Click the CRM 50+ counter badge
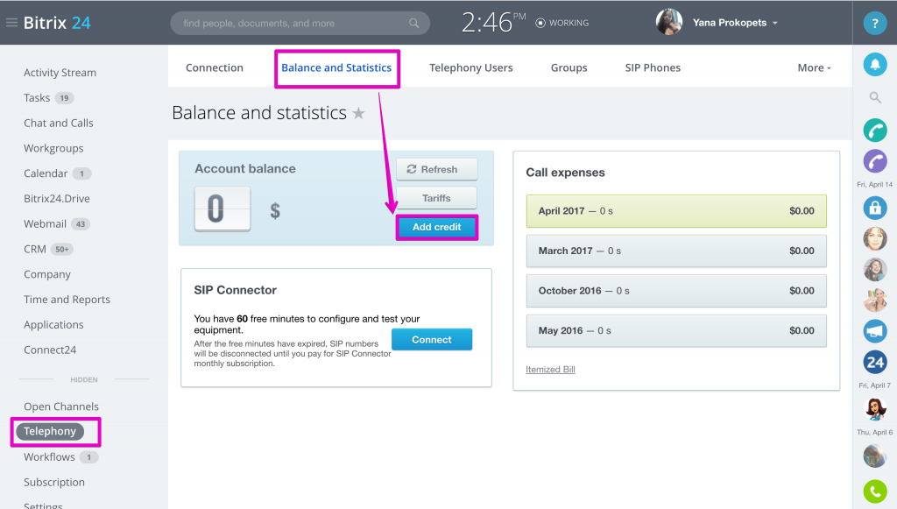The height and width of the screenshot is (509, 897). (x=62, y=250)
